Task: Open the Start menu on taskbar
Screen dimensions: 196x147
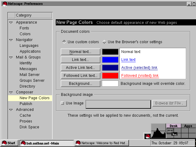Action: click(9, 143)
